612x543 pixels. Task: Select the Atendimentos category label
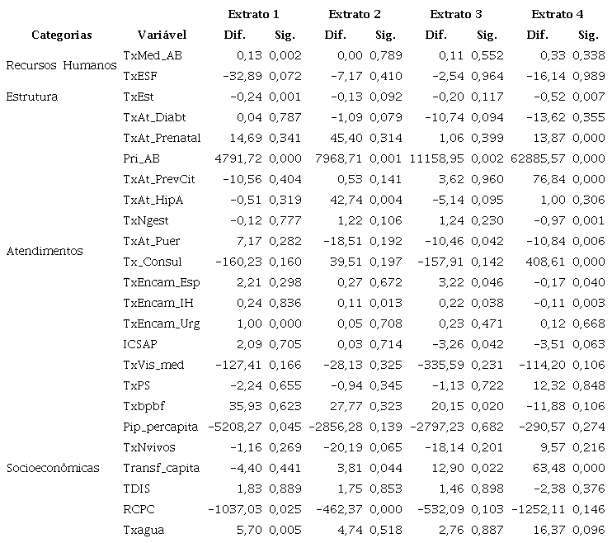click(x=45, y=251)
